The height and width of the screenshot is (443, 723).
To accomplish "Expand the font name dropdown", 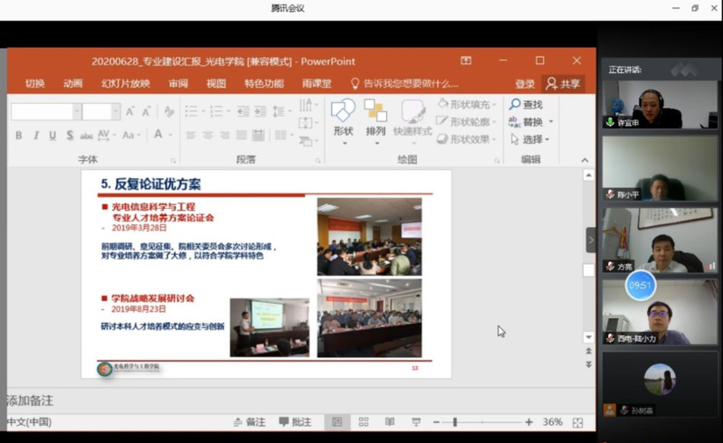I will point(77,112).
